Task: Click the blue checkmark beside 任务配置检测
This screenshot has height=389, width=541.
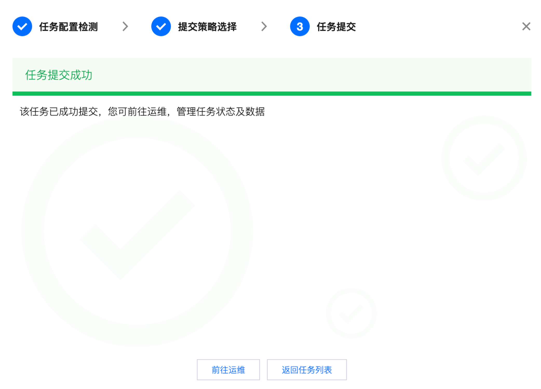Action: pos(22,26)
